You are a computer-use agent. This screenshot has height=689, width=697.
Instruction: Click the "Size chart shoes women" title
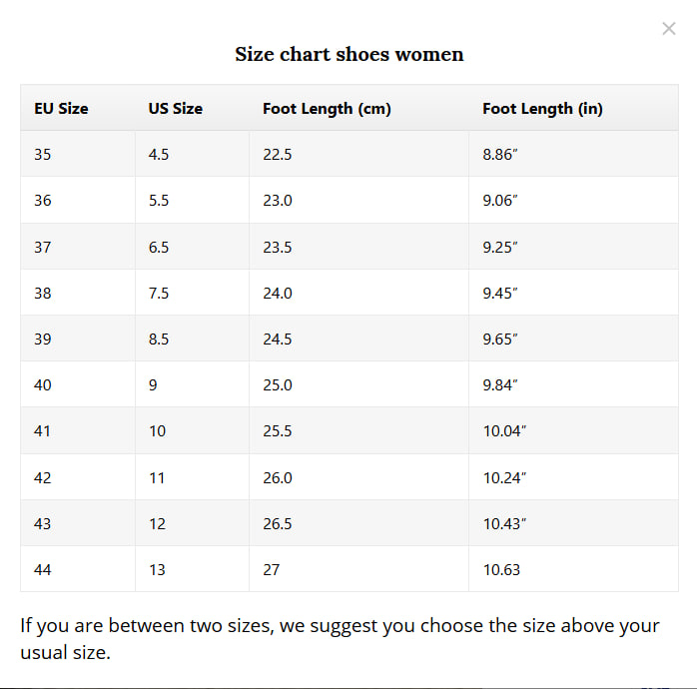(348, 54)
